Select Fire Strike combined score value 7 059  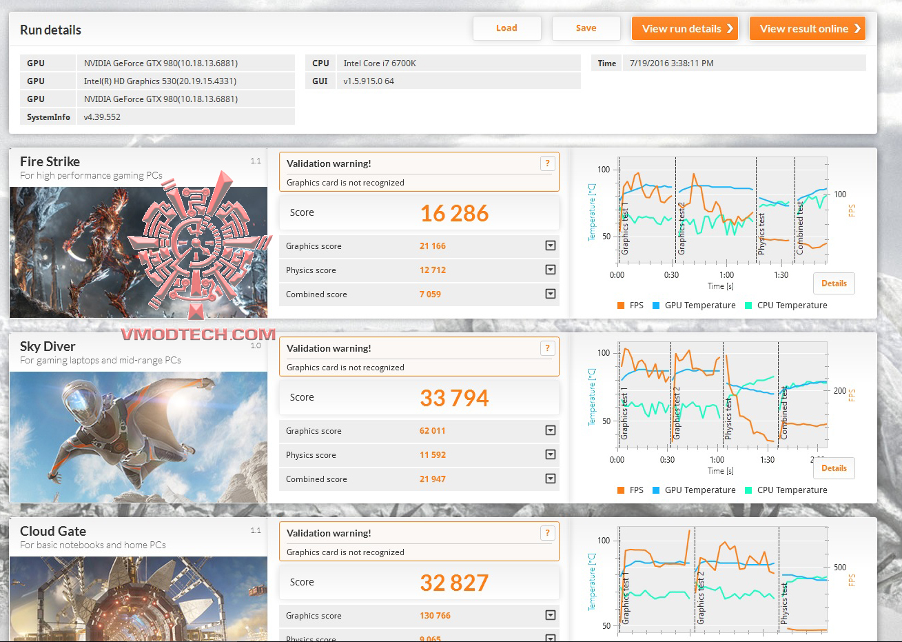[x=430, y=294]
